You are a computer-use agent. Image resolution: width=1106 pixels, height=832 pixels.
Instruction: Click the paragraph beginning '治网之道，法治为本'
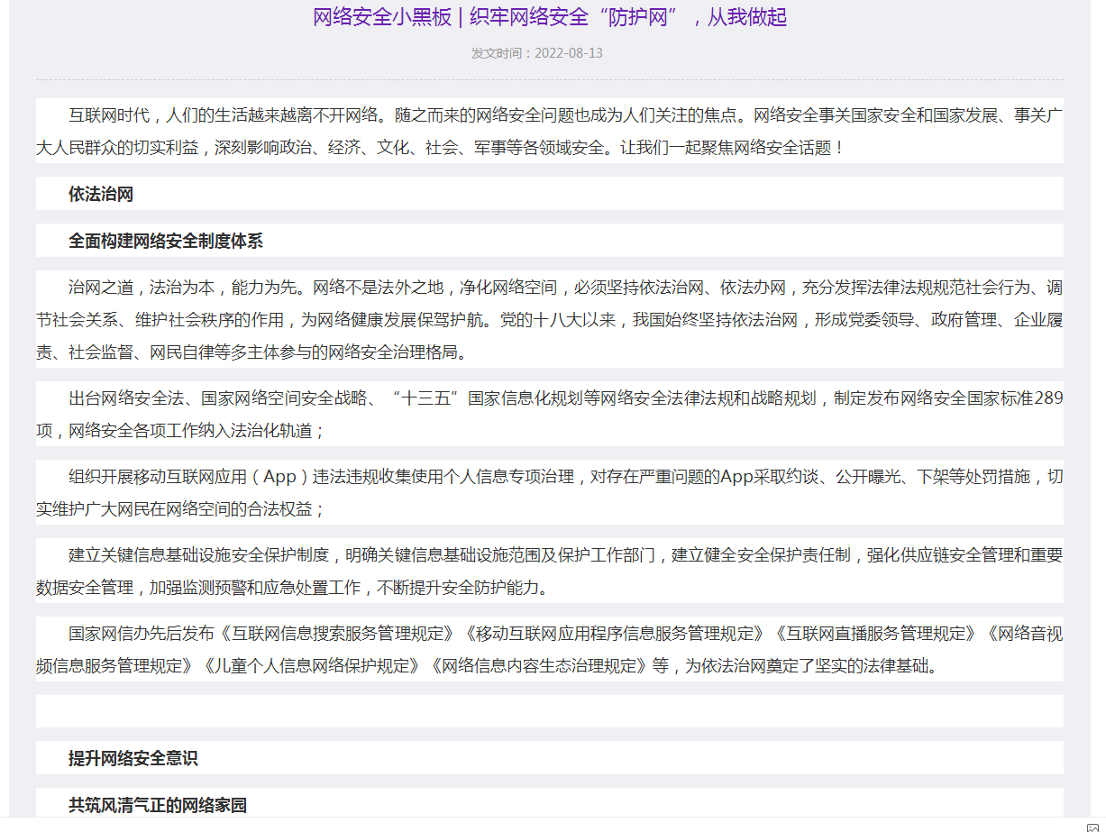pos(549,320)
